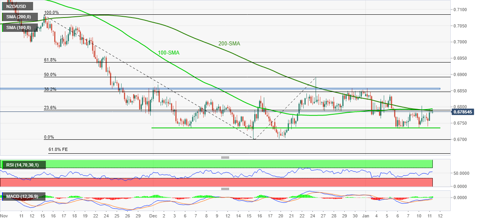Click the 61.8% Fibonacci retracement label

50,60
